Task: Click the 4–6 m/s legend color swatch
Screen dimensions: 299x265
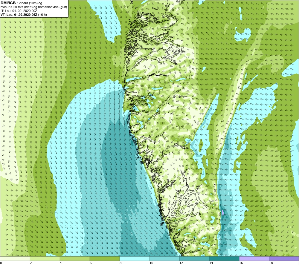Action: tap(75, 258)
